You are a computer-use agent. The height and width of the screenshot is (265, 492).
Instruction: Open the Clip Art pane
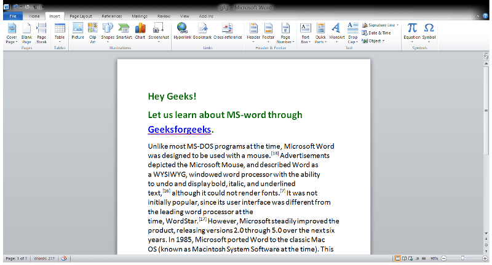[93, 33]
